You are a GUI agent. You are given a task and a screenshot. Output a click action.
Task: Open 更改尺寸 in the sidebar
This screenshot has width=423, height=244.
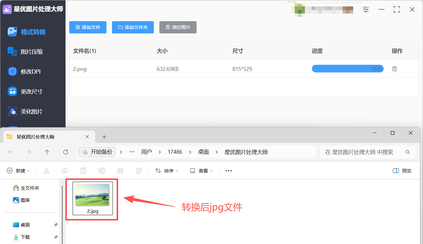click(25, 91)
